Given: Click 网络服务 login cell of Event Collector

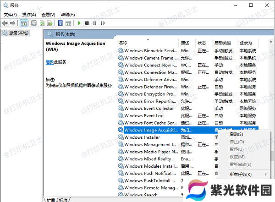Looking at the screenshot, I should pyautogui.click(x=248, y=109).
